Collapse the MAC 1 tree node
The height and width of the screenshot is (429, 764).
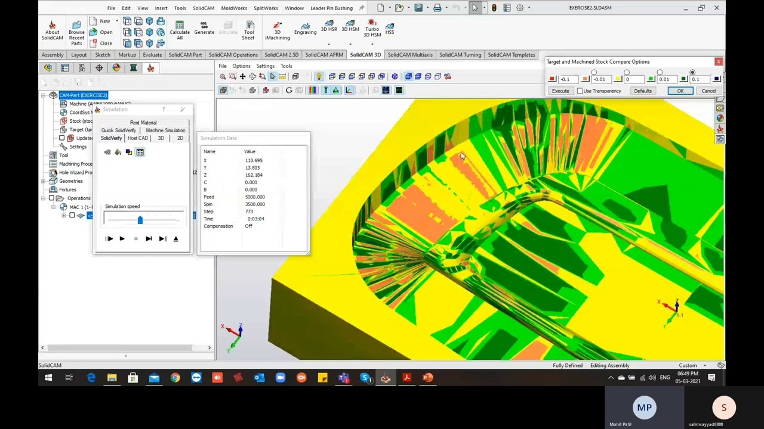pos(54,207)
